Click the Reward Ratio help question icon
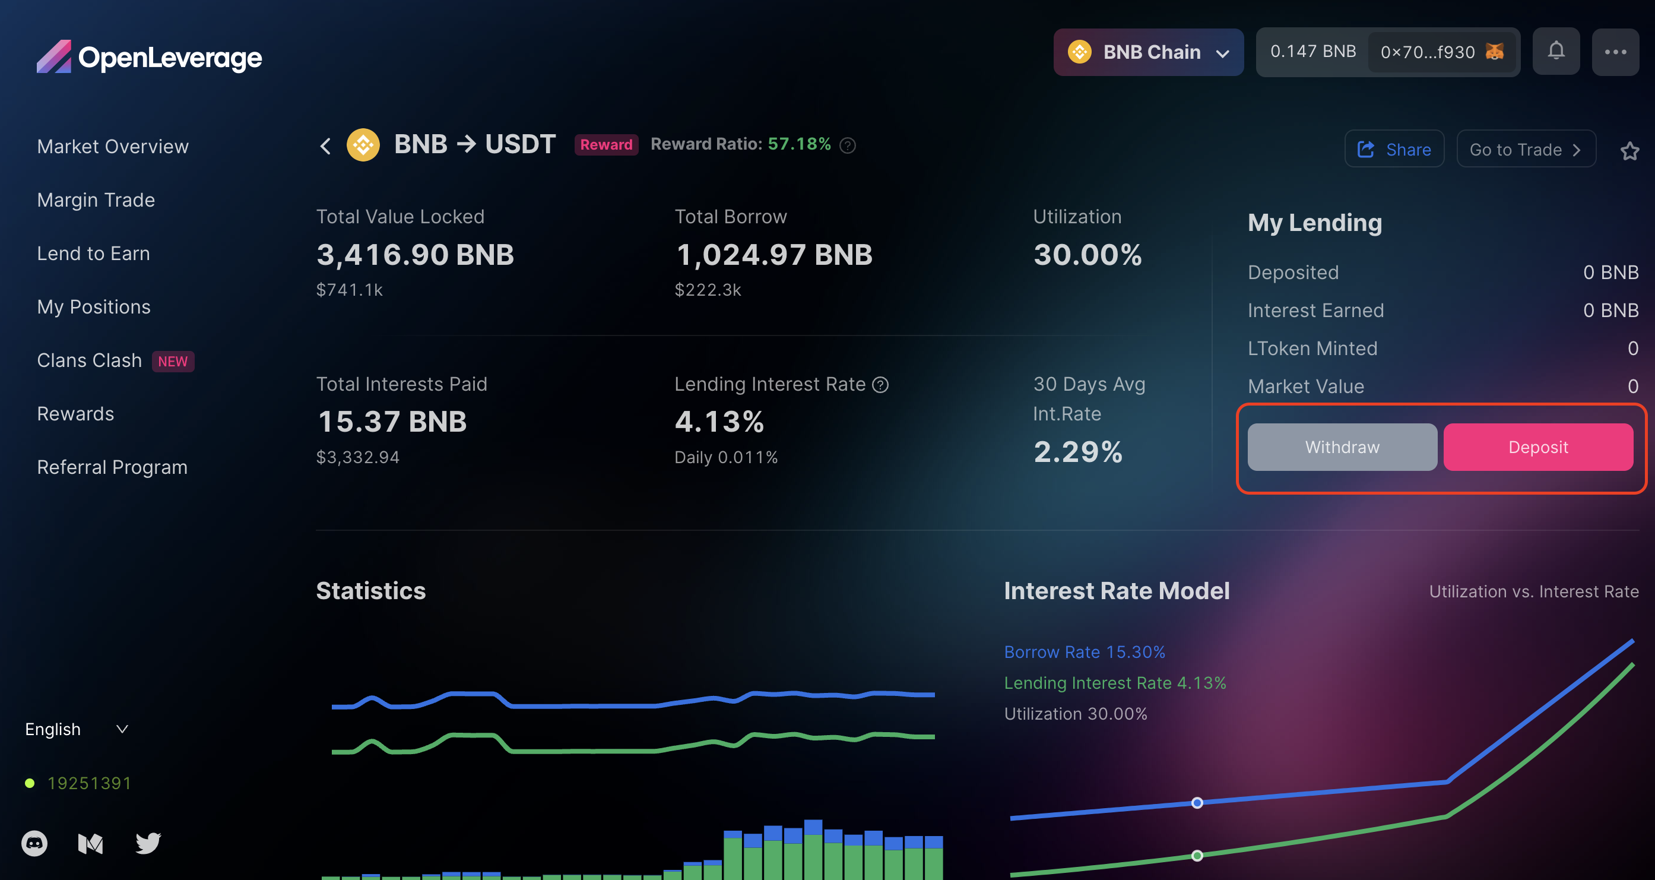The width and height of the screenshot is (1655, 880). point(848,146)
